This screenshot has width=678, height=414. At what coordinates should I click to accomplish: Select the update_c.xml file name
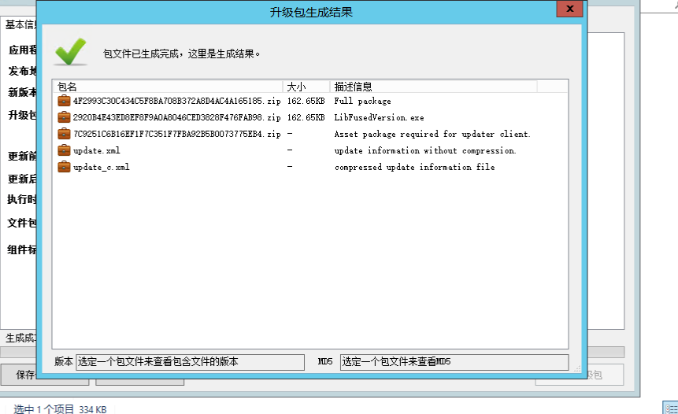click(101, 167)
